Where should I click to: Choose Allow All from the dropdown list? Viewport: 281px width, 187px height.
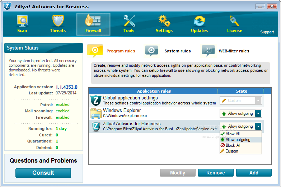click(241, 134)
